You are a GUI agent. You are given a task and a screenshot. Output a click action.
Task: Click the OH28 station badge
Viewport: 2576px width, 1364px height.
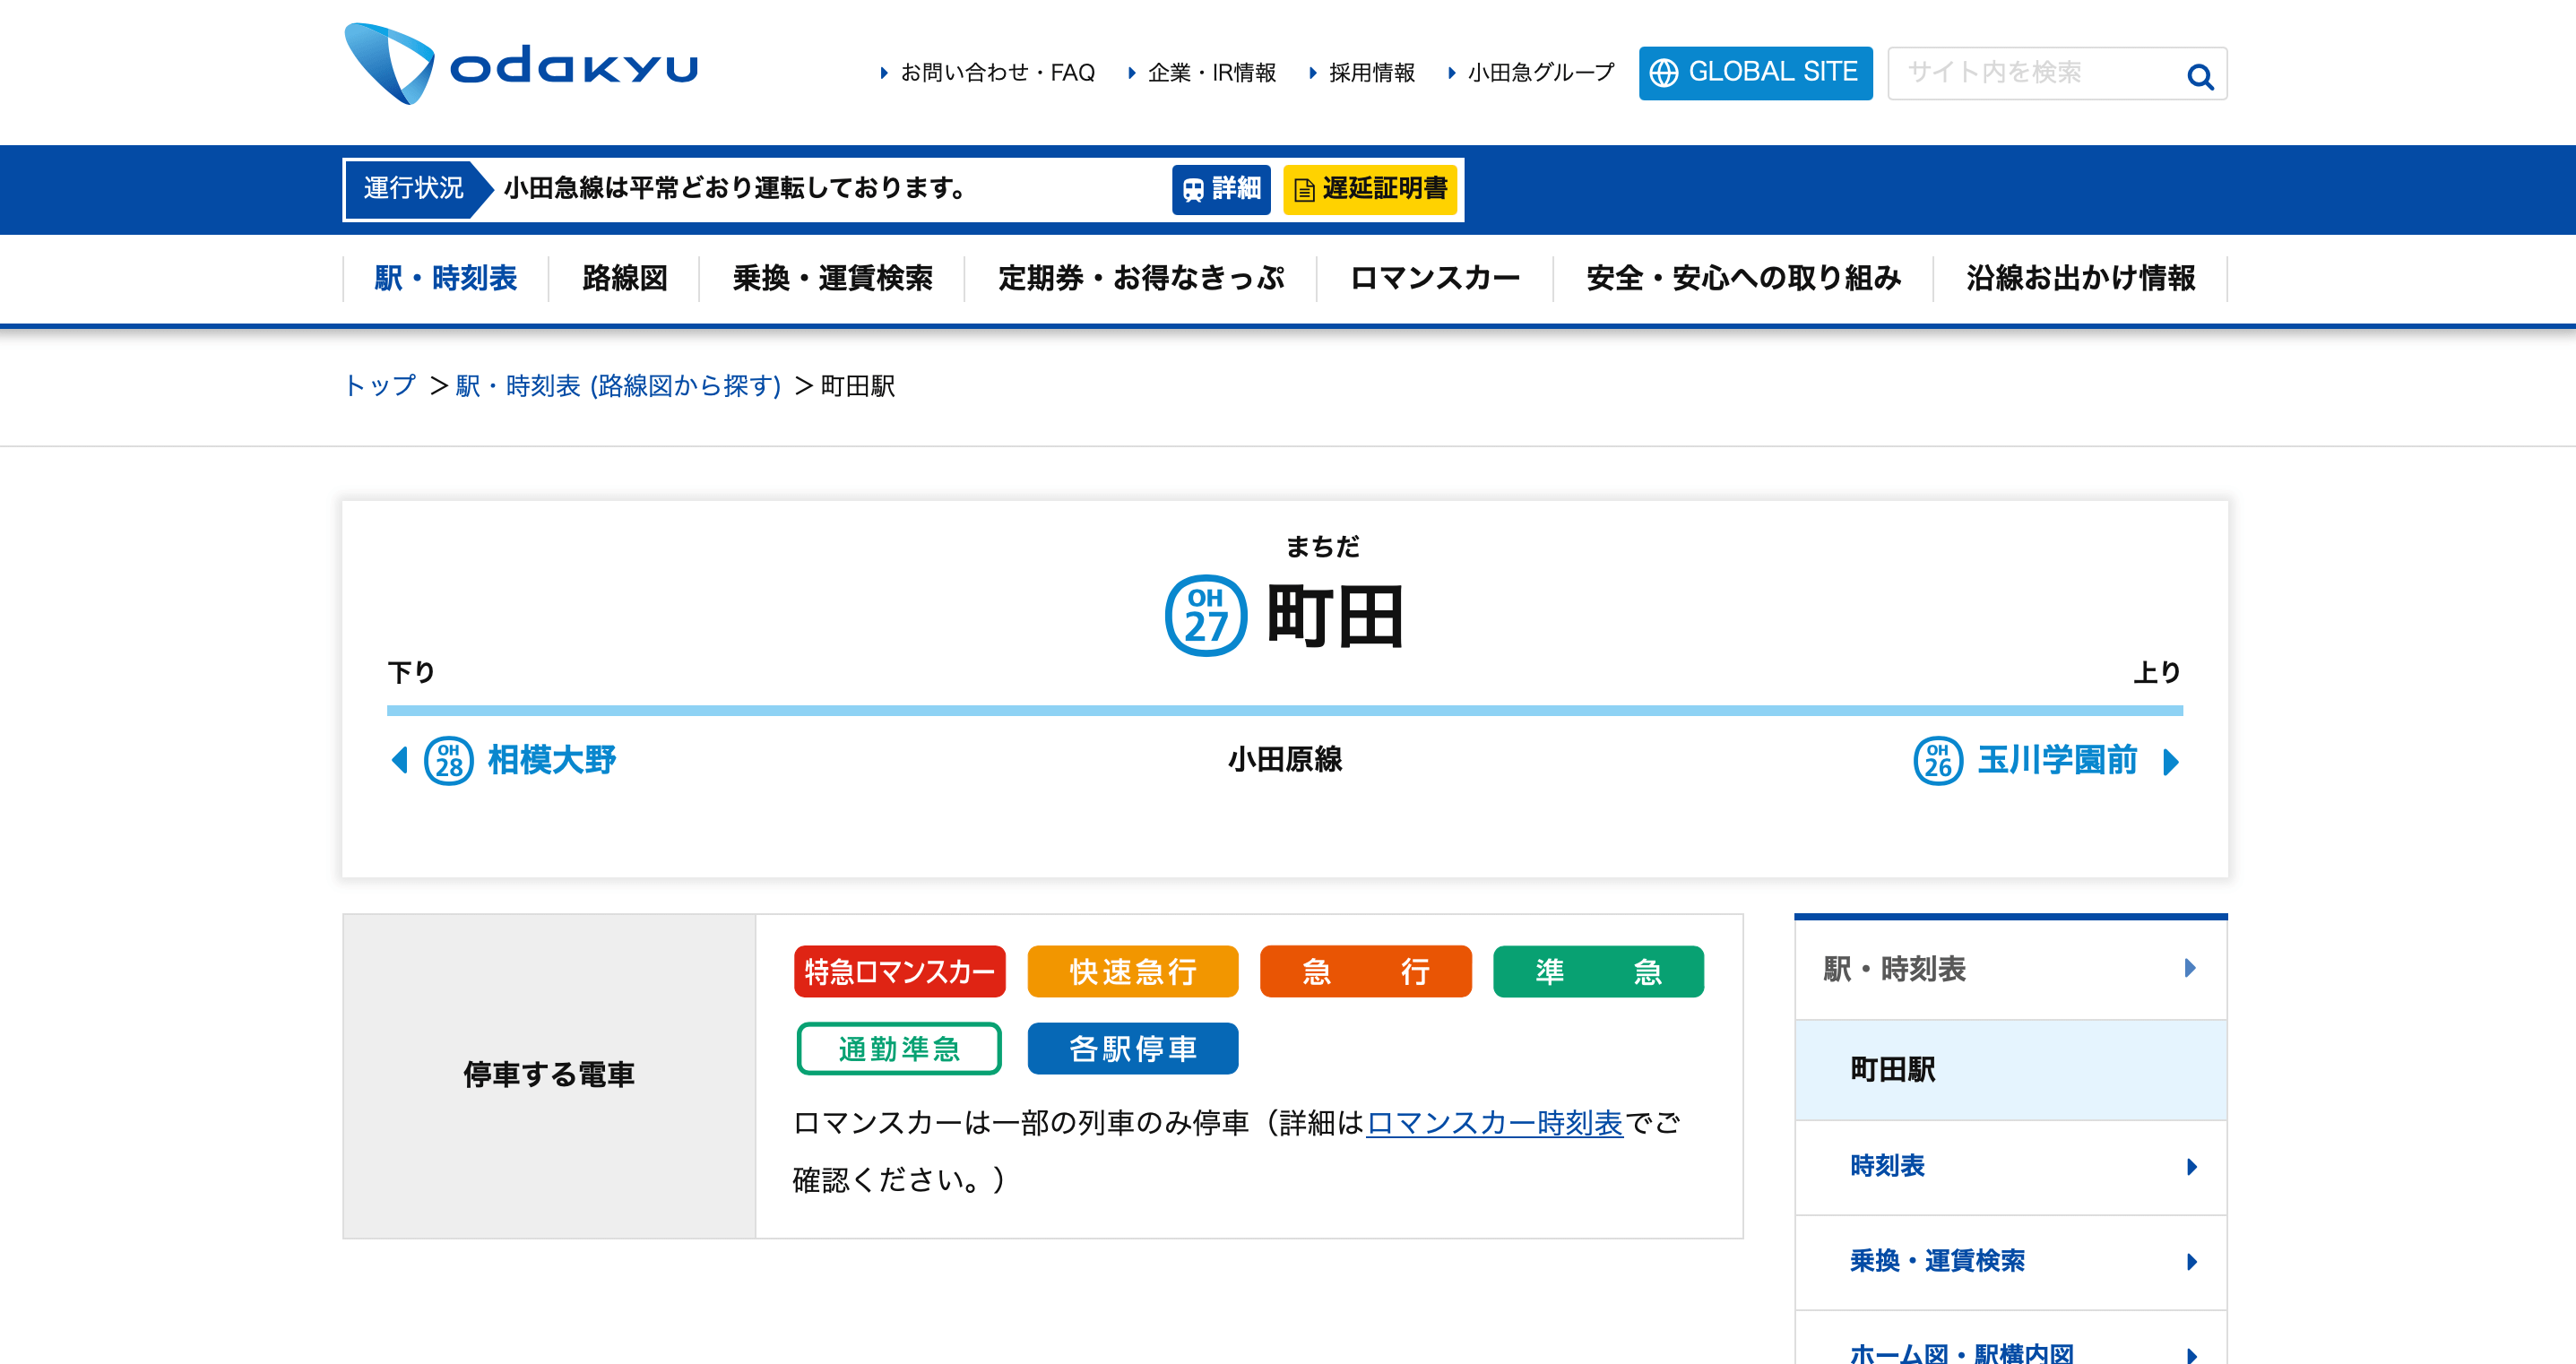coord(449,761)
